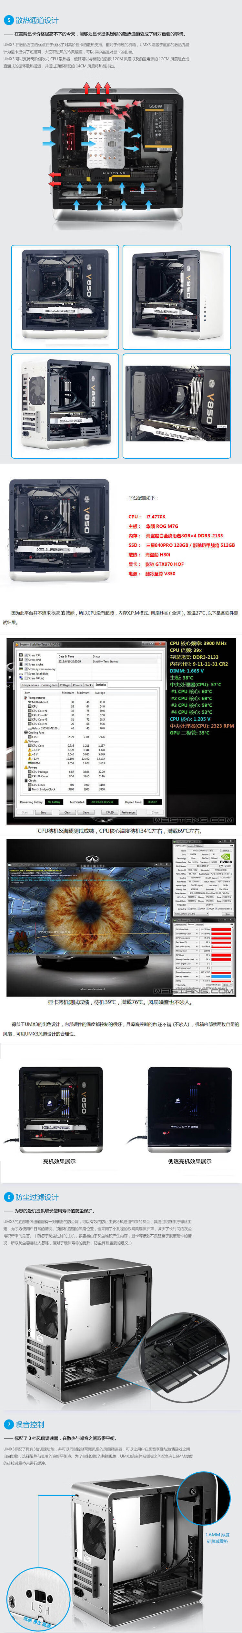Image resolution: width=242 pixels, height=1633 pixels.
Task: Click the Start button in AIDA64
Action: coord(25,812)
